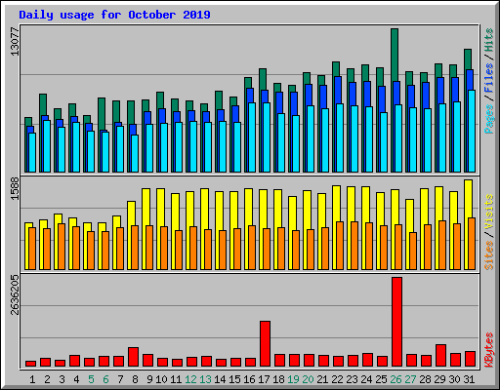Click the red KBytes bar for day 29

tap(440, 355)
